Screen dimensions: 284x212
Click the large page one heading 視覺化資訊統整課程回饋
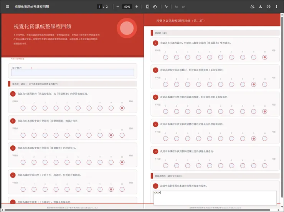[x=42, y=26]
